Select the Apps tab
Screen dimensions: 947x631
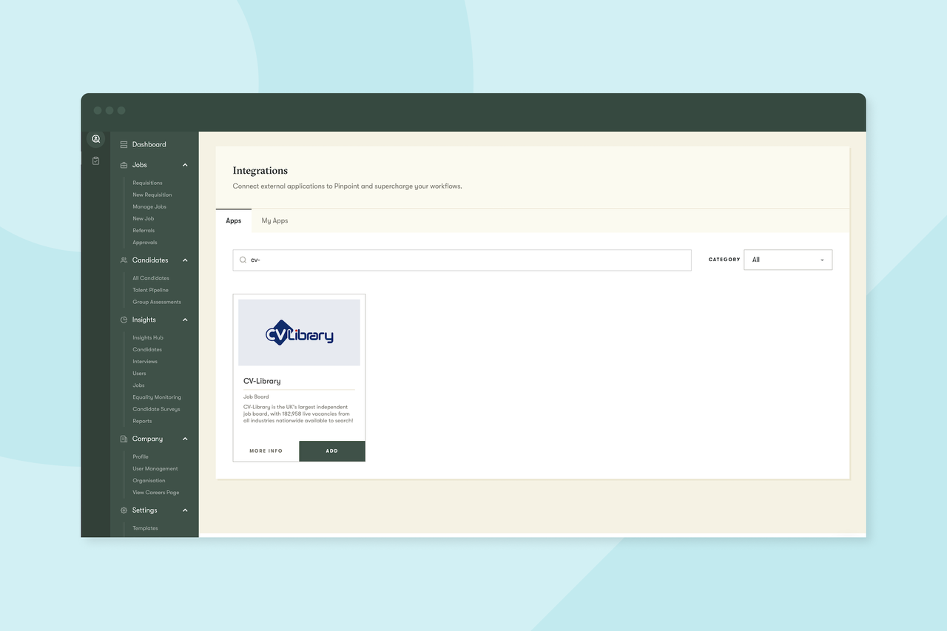point(233,220)
